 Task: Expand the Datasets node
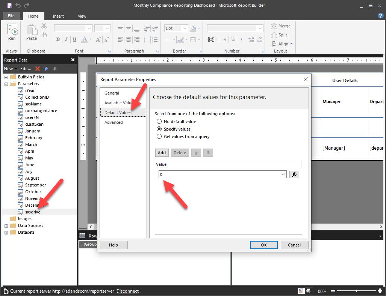click(6, 233)
